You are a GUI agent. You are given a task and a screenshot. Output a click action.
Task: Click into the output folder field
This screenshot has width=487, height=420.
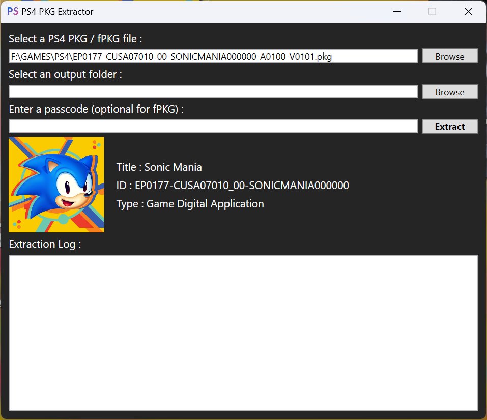(213, 92)
